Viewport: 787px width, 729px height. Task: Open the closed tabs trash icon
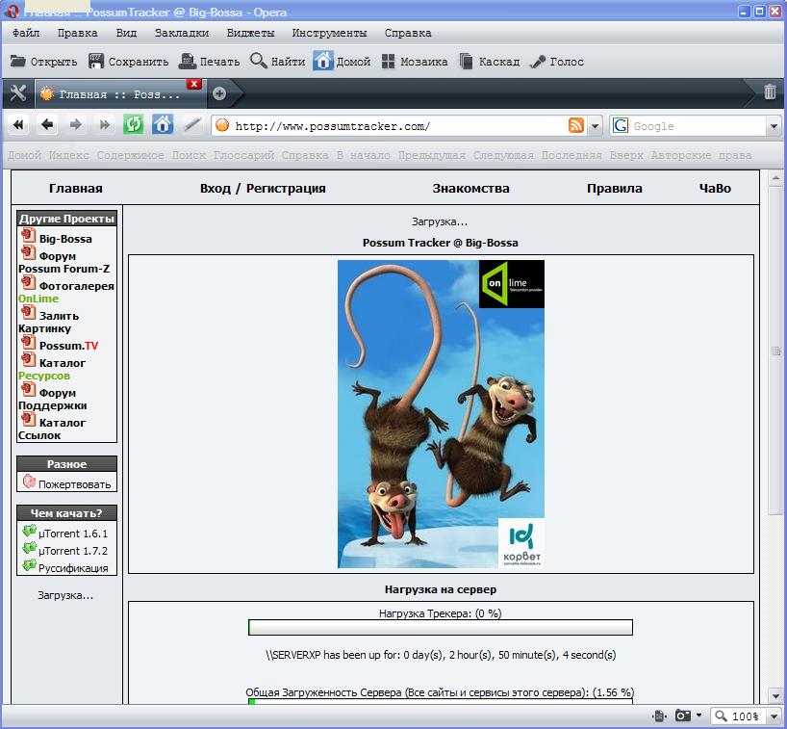(x=770, y=91)
